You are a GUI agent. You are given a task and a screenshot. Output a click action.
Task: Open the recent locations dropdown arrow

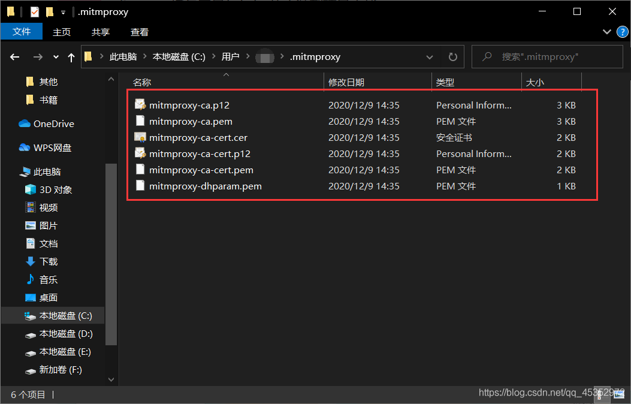pyautogui.click(x=56, y=57)
